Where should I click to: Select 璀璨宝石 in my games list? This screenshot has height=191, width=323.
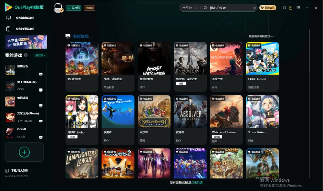pos(24,70)
